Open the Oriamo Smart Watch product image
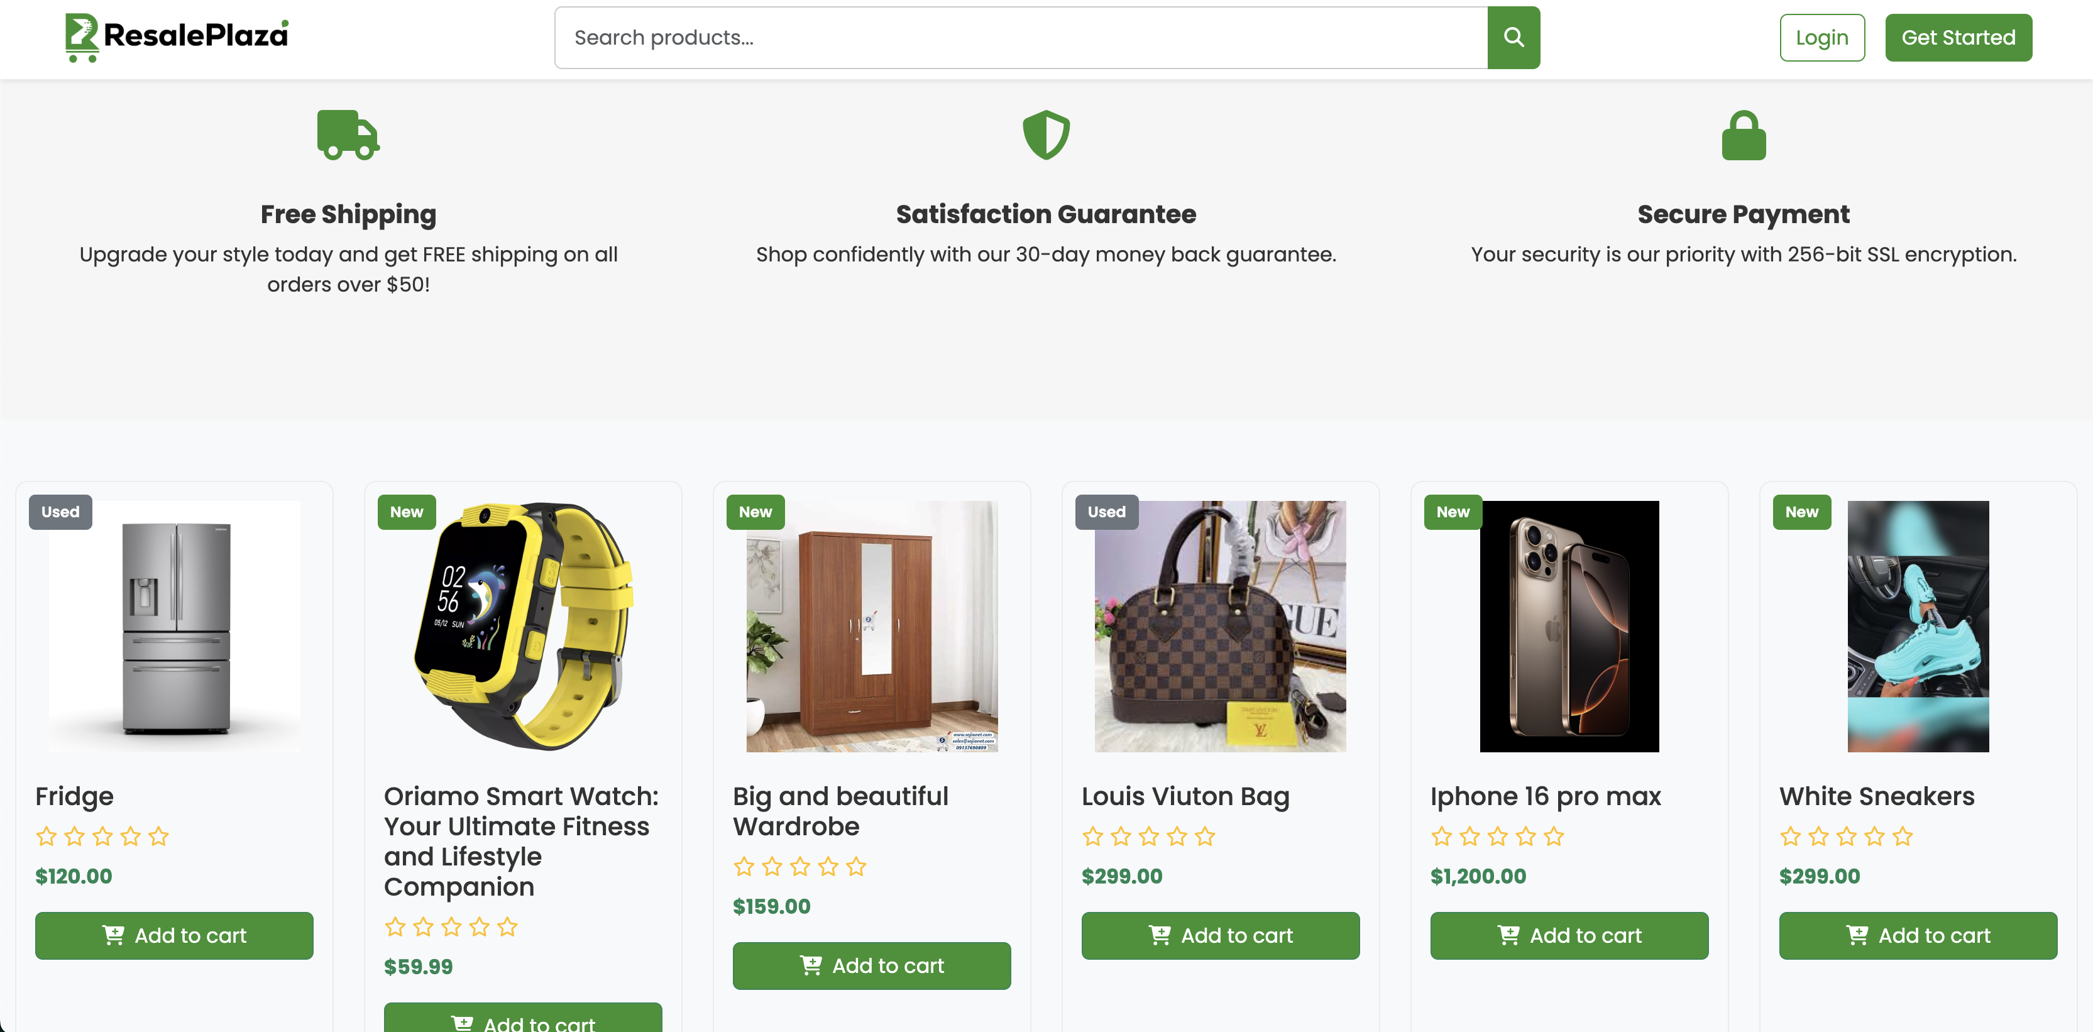 coord(522,626)
